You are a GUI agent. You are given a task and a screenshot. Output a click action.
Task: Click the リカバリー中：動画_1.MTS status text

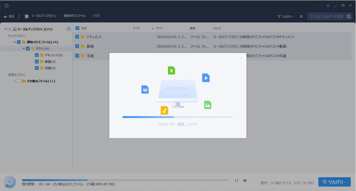tap(178, 124)
